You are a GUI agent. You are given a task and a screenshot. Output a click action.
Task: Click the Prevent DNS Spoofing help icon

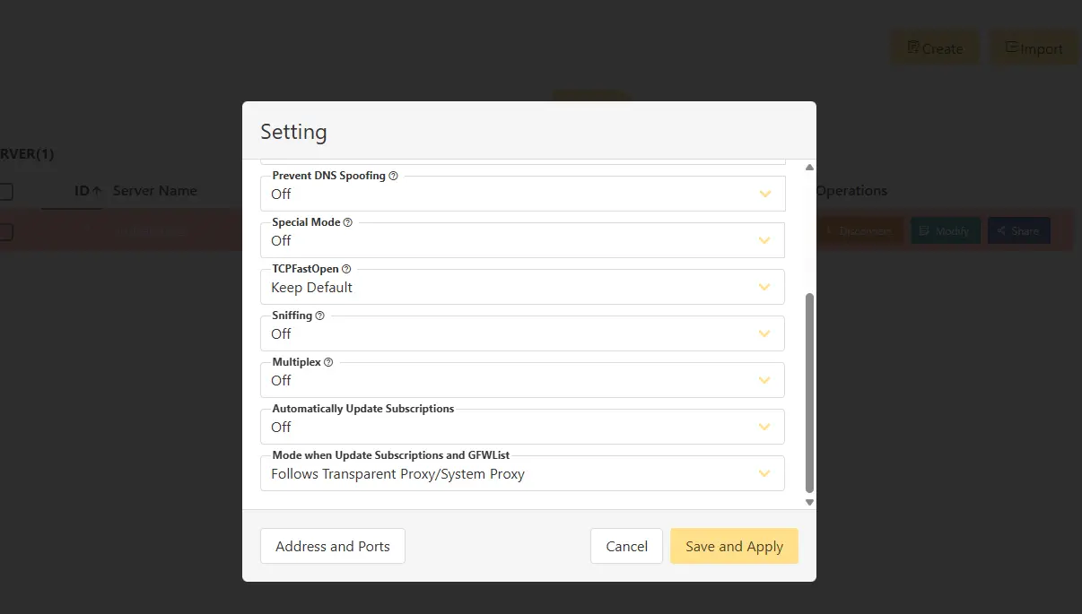click(394, 176)
